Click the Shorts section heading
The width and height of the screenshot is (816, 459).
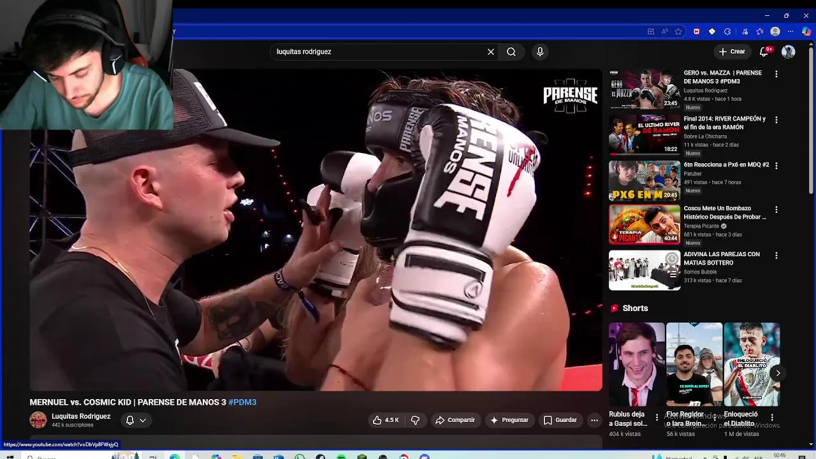(x=635, y=308)
